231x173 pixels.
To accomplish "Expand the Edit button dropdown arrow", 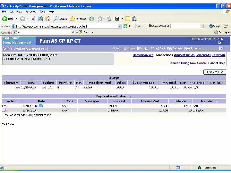I will point(122,19).
